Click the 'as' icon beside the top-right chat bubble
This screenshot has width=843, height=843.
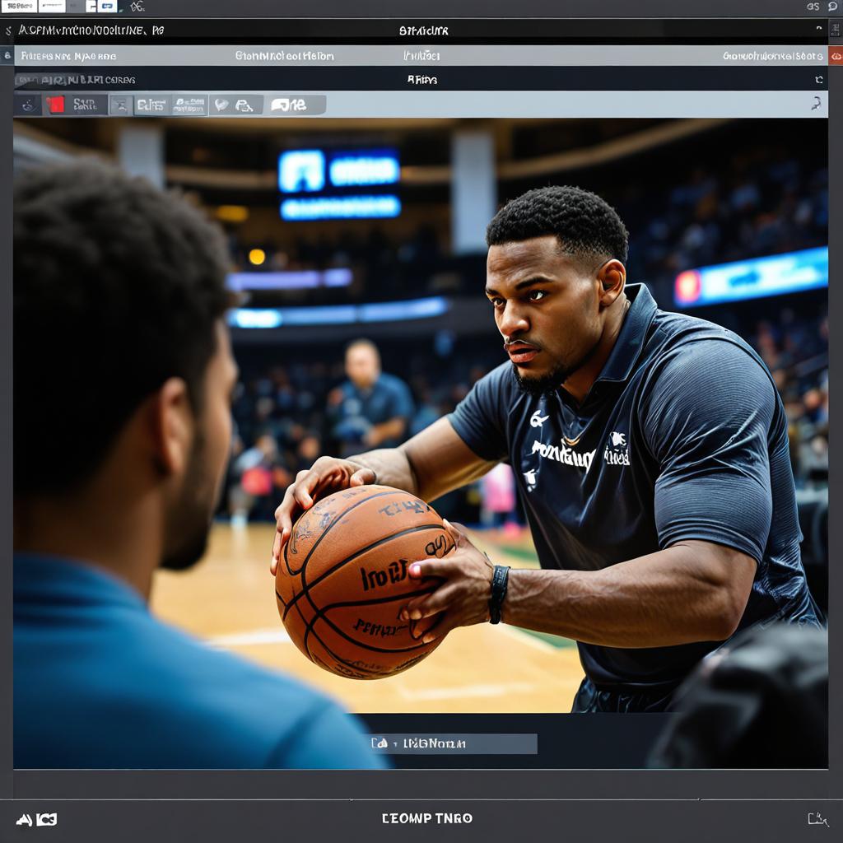813,7
